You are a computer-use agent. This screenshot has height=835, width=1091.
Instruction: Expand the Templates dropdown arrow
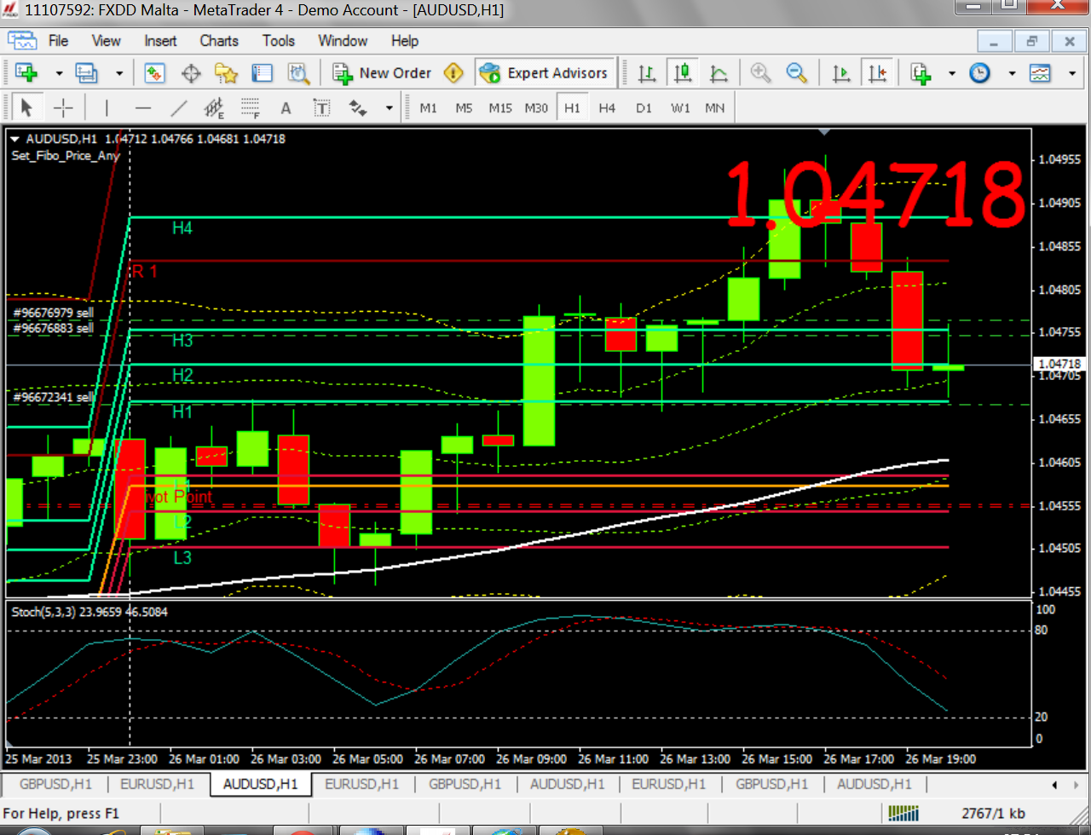pyautogui.click(x=1072, y=74)
